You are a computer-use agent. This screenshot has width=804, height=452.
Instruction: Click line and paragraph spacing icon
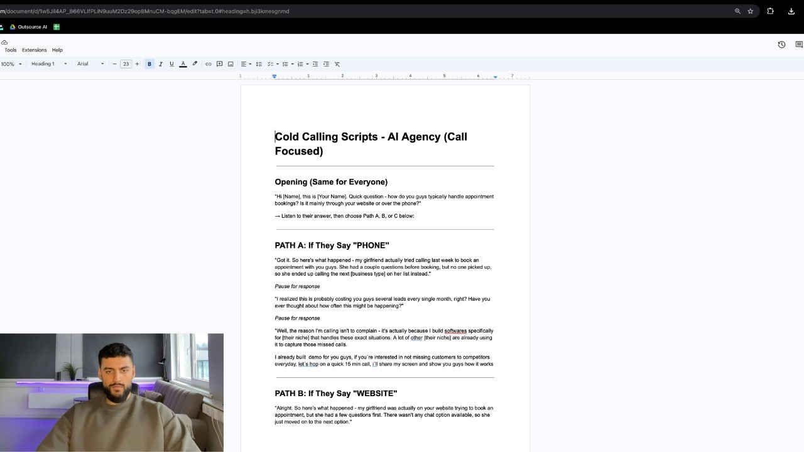(259, 64)
